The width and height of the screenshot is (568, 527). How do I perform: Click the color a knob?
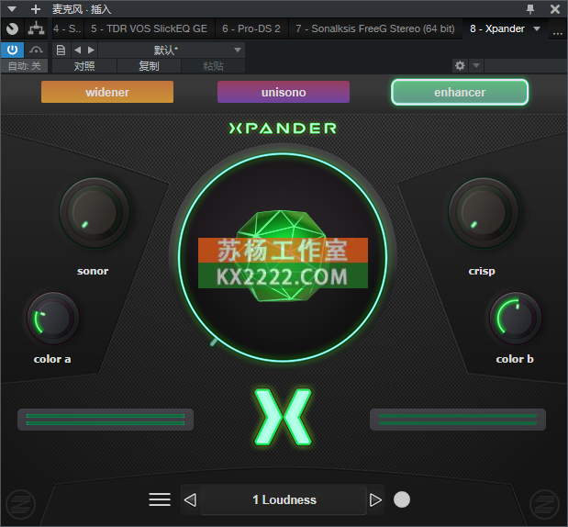pos(53,319)
